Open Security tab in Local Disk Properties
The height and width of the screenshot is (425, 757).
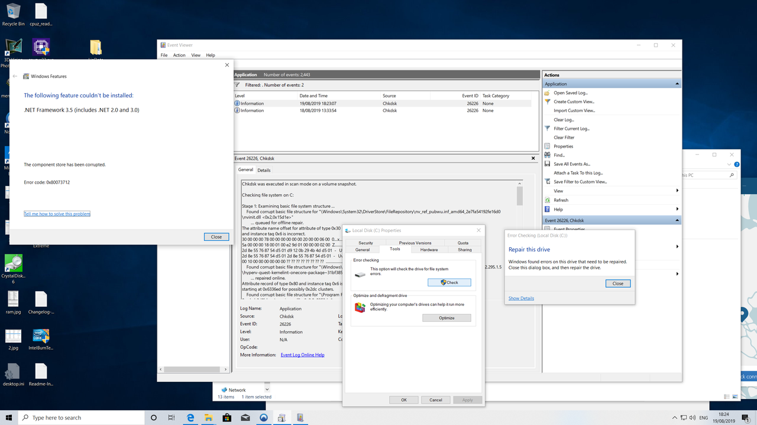(365, 243)
